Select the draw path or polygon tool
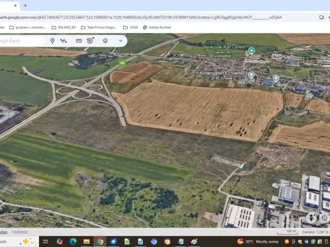 [x=64, y=41]
